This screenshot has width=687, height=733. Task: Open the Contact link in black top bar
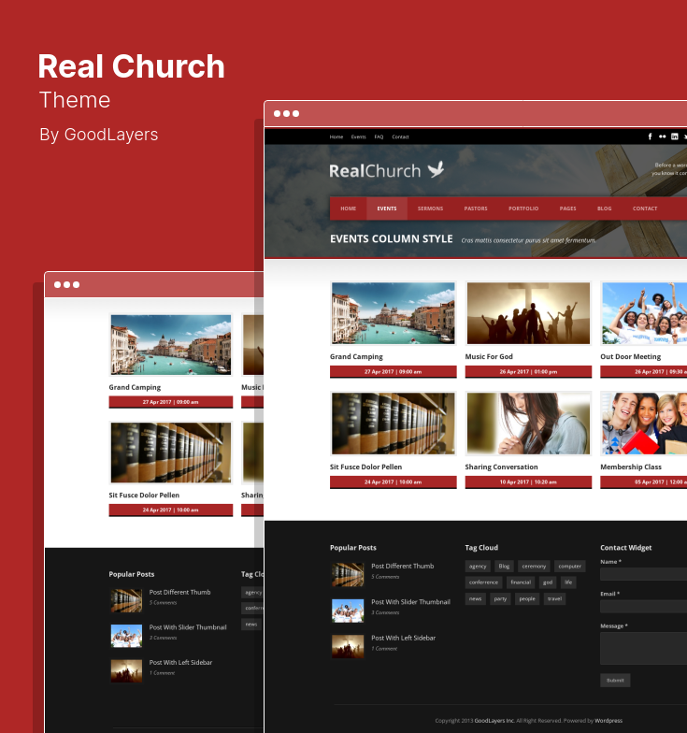point(400,137)
